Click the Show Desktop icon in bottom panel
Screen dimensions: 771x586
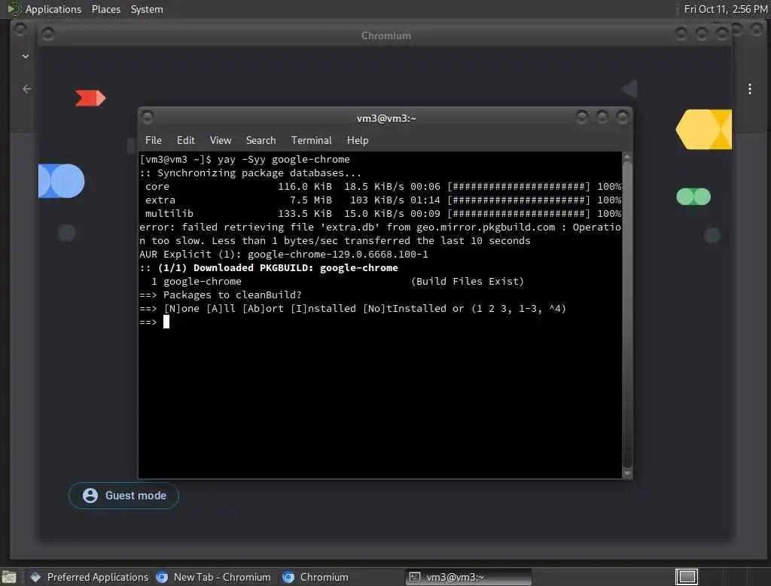(x=9, y=577)
